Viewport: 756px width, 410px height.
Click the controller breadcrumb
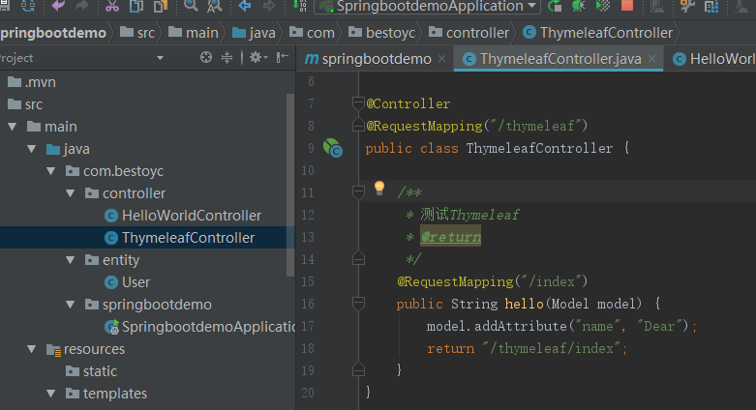[x=469, y=33]
